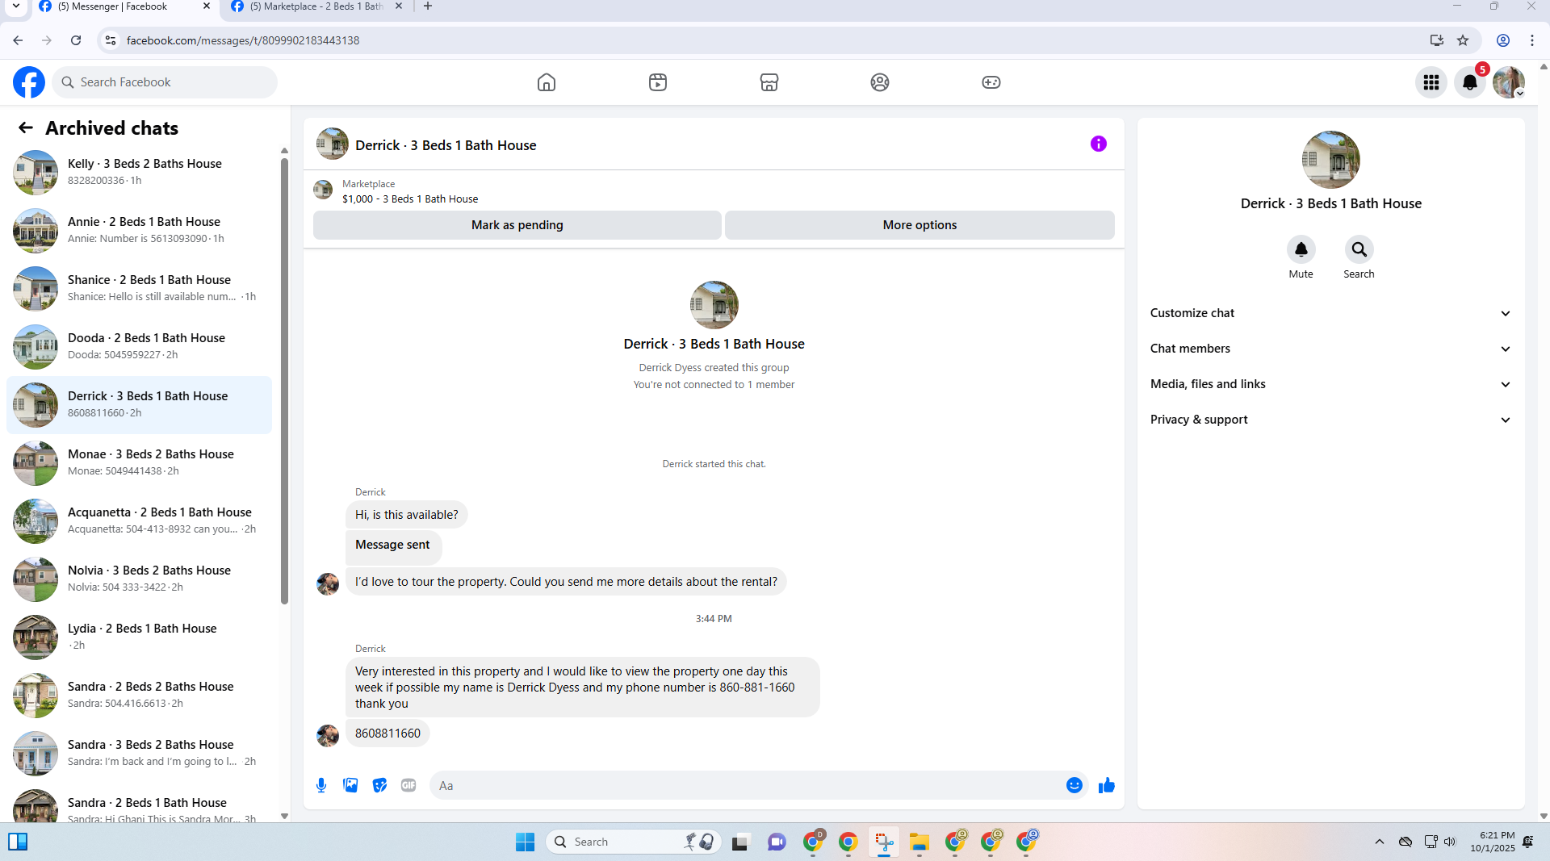Click the Chrome address bar URL
Image resolution: width=1550 pixels, height=861 pixels.
coord(243,40)
